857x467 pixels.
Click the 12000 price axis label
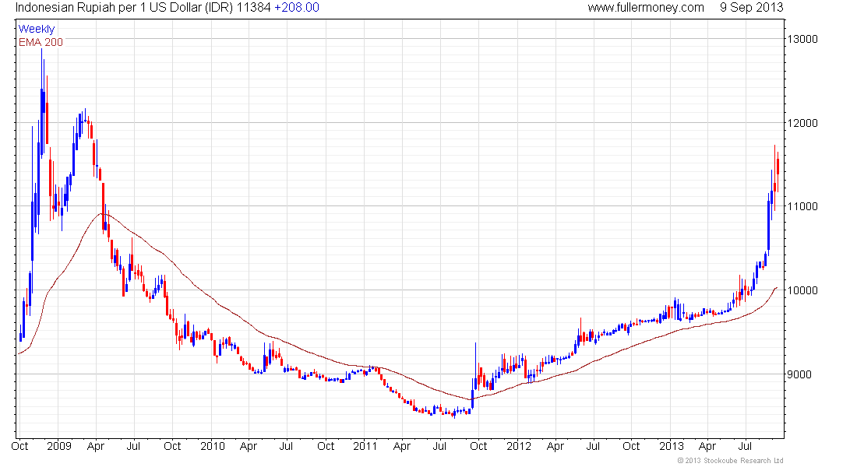coord(802,123)
